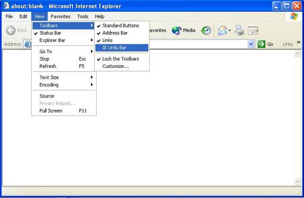The height and width of the screenshot is (198, 304).
Task: Close the Internet Explorer window
Action: 297,6
